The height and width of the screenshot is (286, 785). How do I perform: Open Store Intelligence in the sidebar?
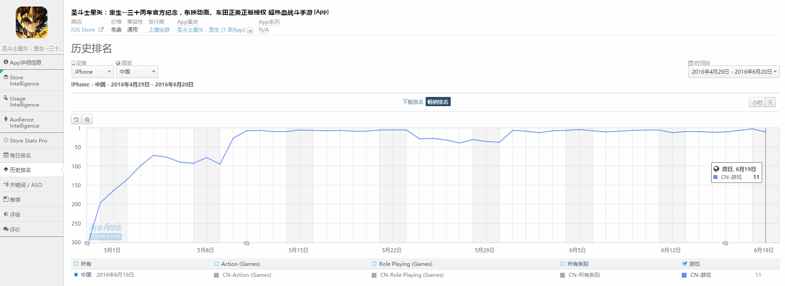coord(32,80)
